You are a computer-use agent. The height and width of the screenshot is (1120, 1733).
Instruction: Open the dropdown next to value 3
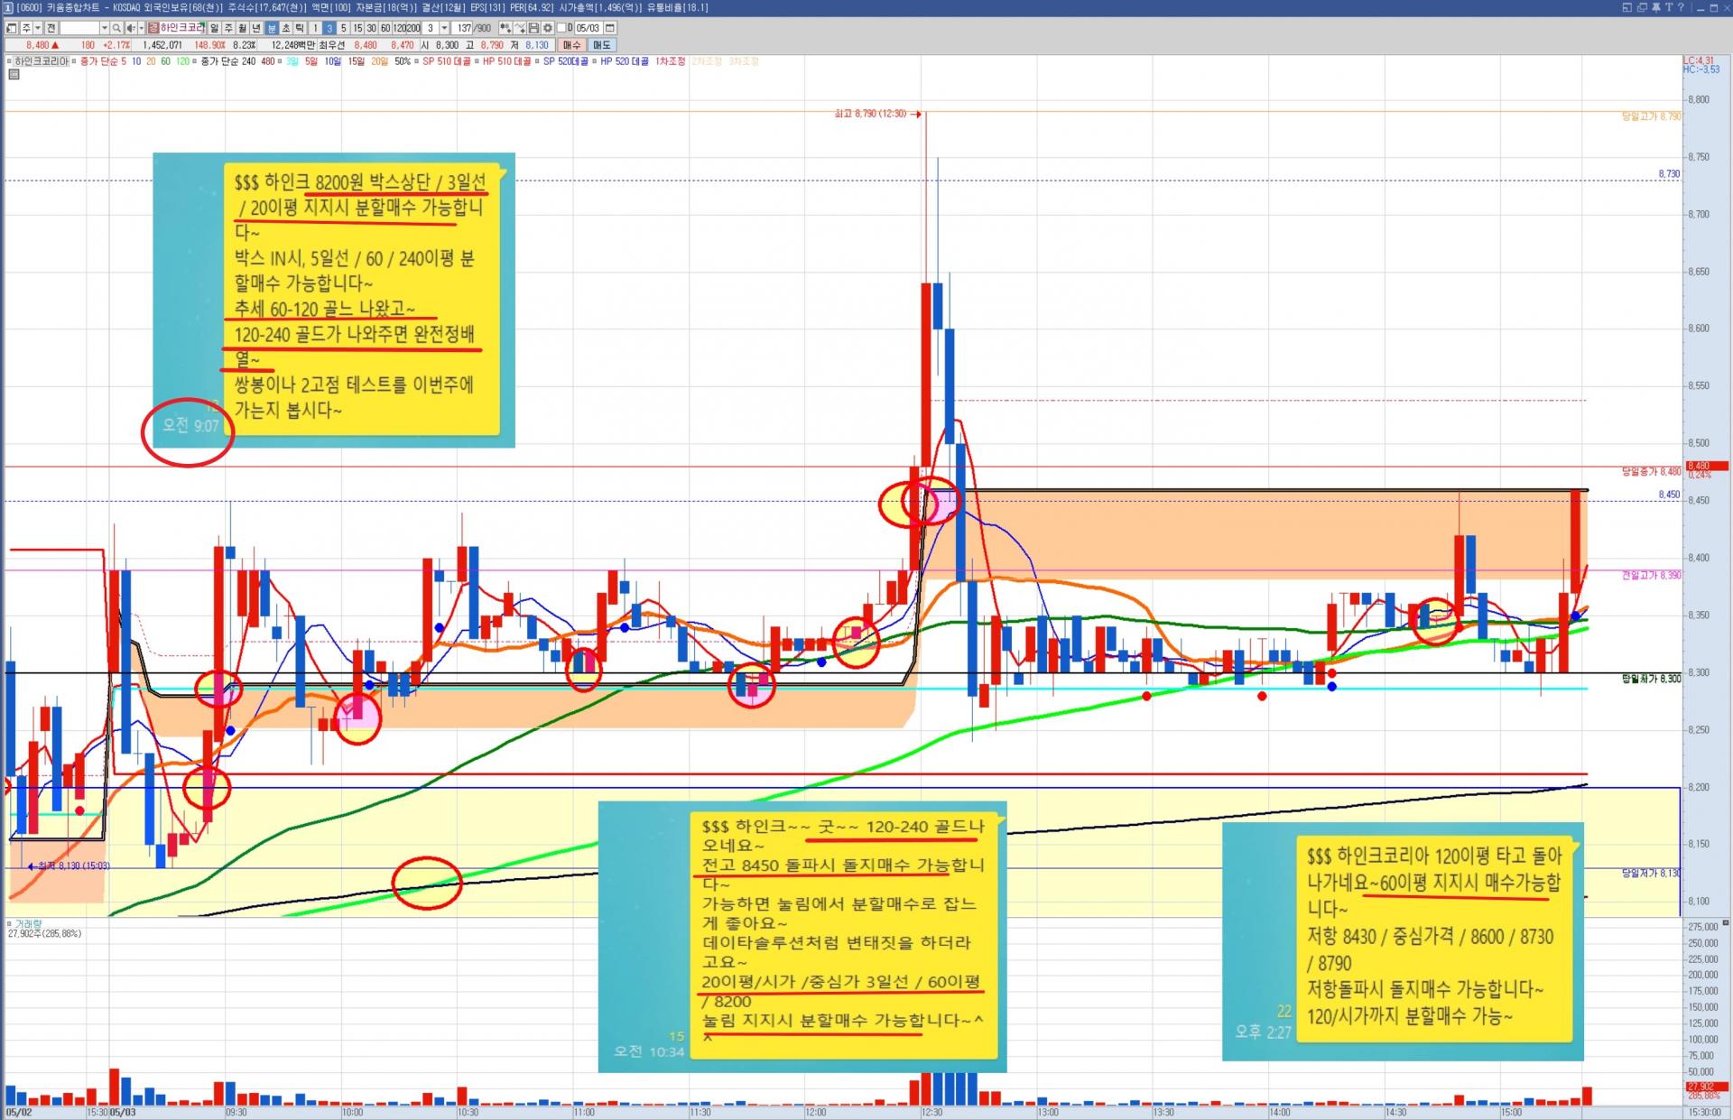445,28
